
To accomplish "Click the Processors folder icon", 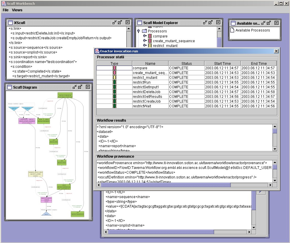I will click(144, 31).
